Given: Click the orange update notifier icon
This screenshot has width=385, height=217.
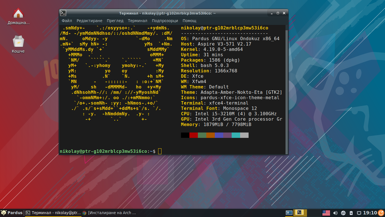Looking at the screenshot, I should [x=381, y=213].
